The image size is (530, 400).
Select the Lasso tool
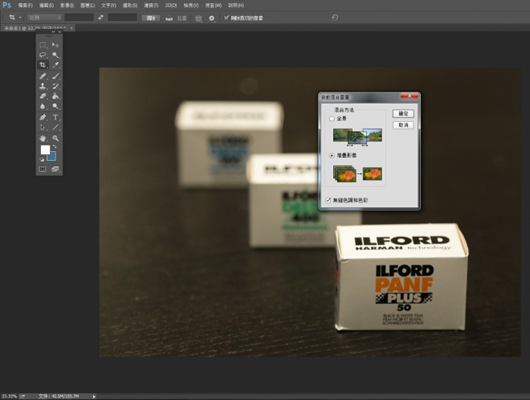point(42,54)
